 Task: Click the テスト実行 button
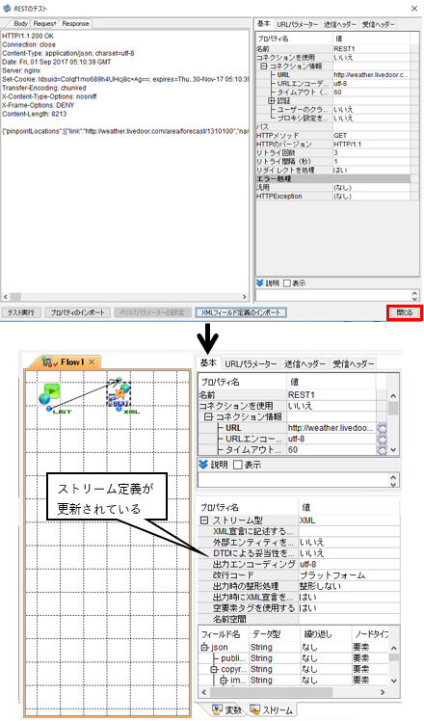tap(21, 312)
